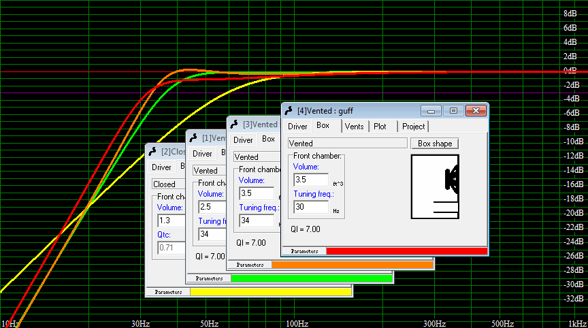Click the Vented type field in window [3]
This screenshot has width=588, height=328.
(257, 157)
